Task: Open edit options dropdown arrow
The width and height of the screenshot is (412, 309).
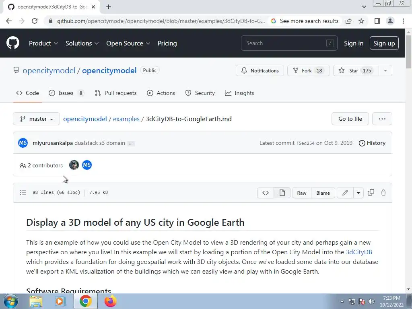Action: coord(358,193)
